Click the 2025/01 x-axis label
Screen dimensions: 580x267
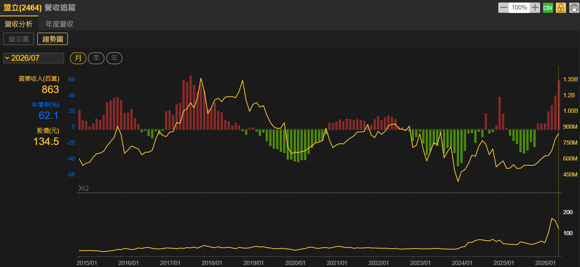point(504,263)
